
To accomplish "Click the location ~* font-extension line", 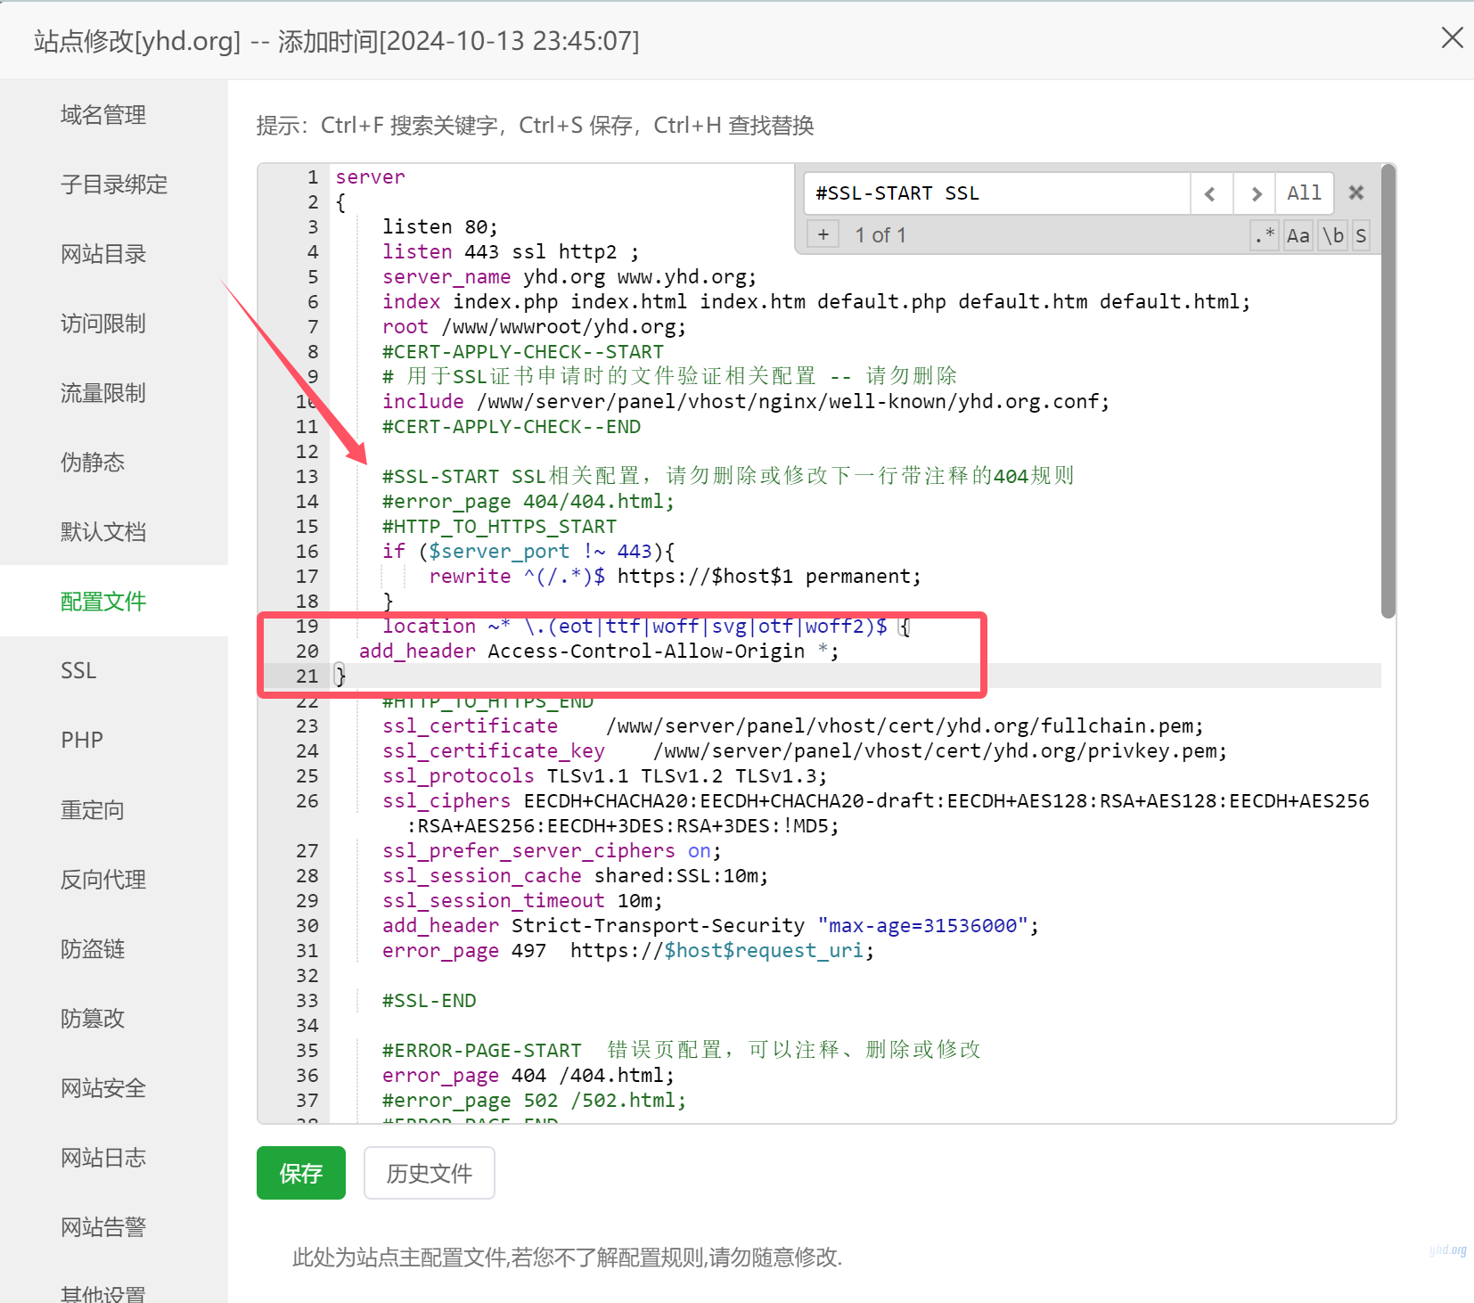I will click(x=646, y=627).
